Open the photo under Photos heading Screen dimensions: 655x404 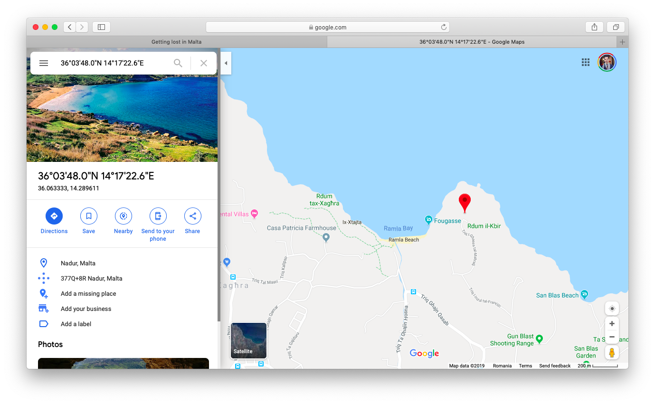click(x=123, y=363)
